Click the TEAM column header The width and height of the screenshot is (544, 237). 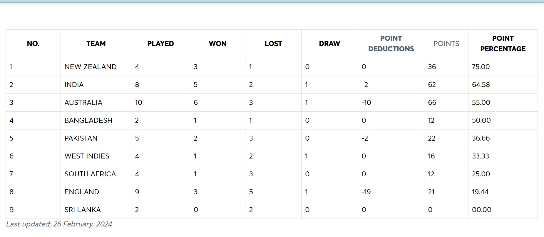pyautogui.click(x=96, y=44)
